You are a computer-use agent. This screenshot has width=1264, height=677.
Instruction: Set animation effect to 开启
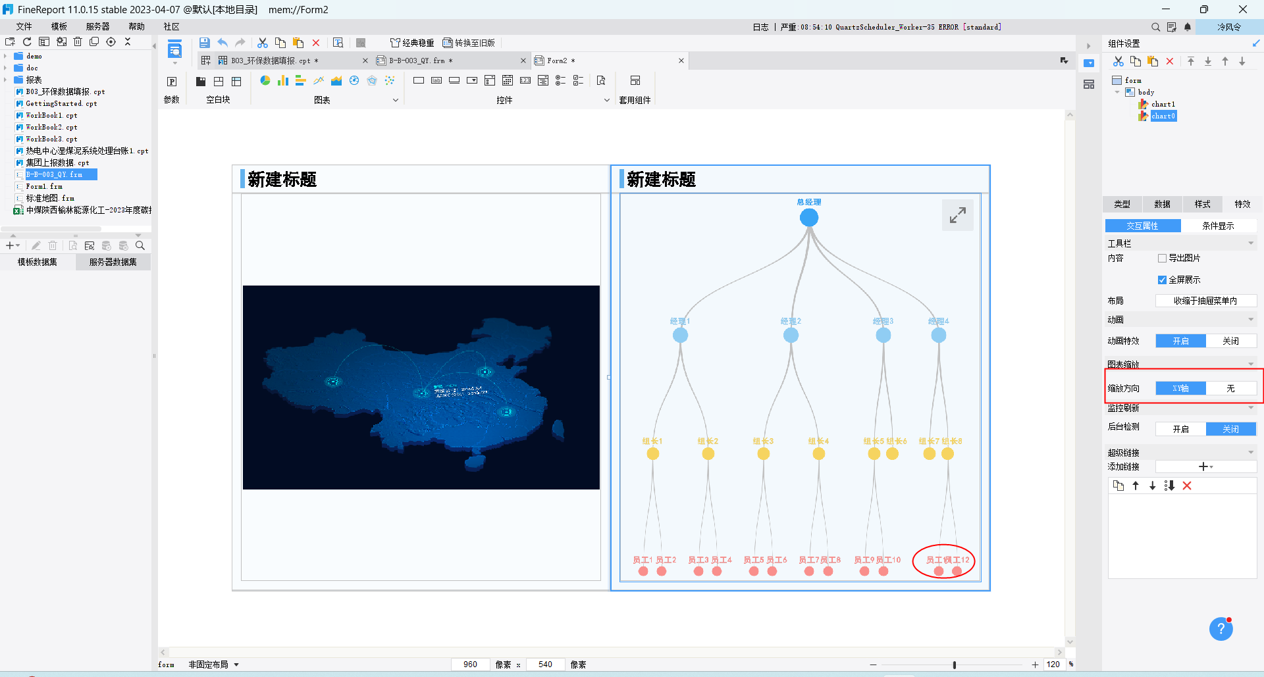click(1181, 341)
